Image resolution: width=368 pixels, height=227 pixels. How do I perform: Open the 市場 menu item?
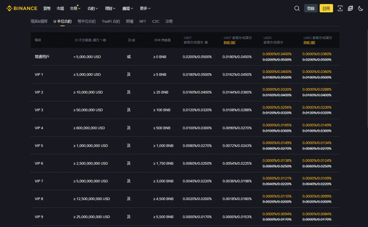pyautogui.click(x=61, y=9)
